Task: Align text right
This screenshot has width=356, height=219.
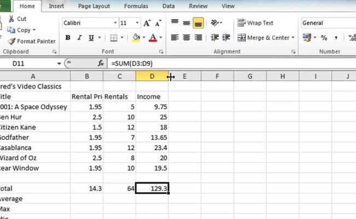Action: coord(198,37)
